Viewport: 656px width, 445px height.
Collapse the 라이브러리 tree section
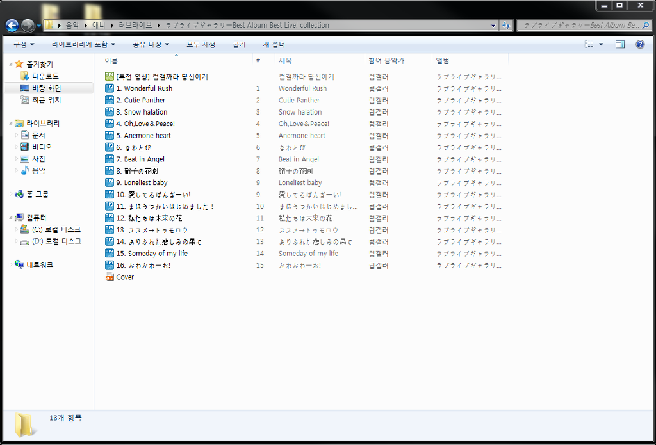tap(11, 124)
